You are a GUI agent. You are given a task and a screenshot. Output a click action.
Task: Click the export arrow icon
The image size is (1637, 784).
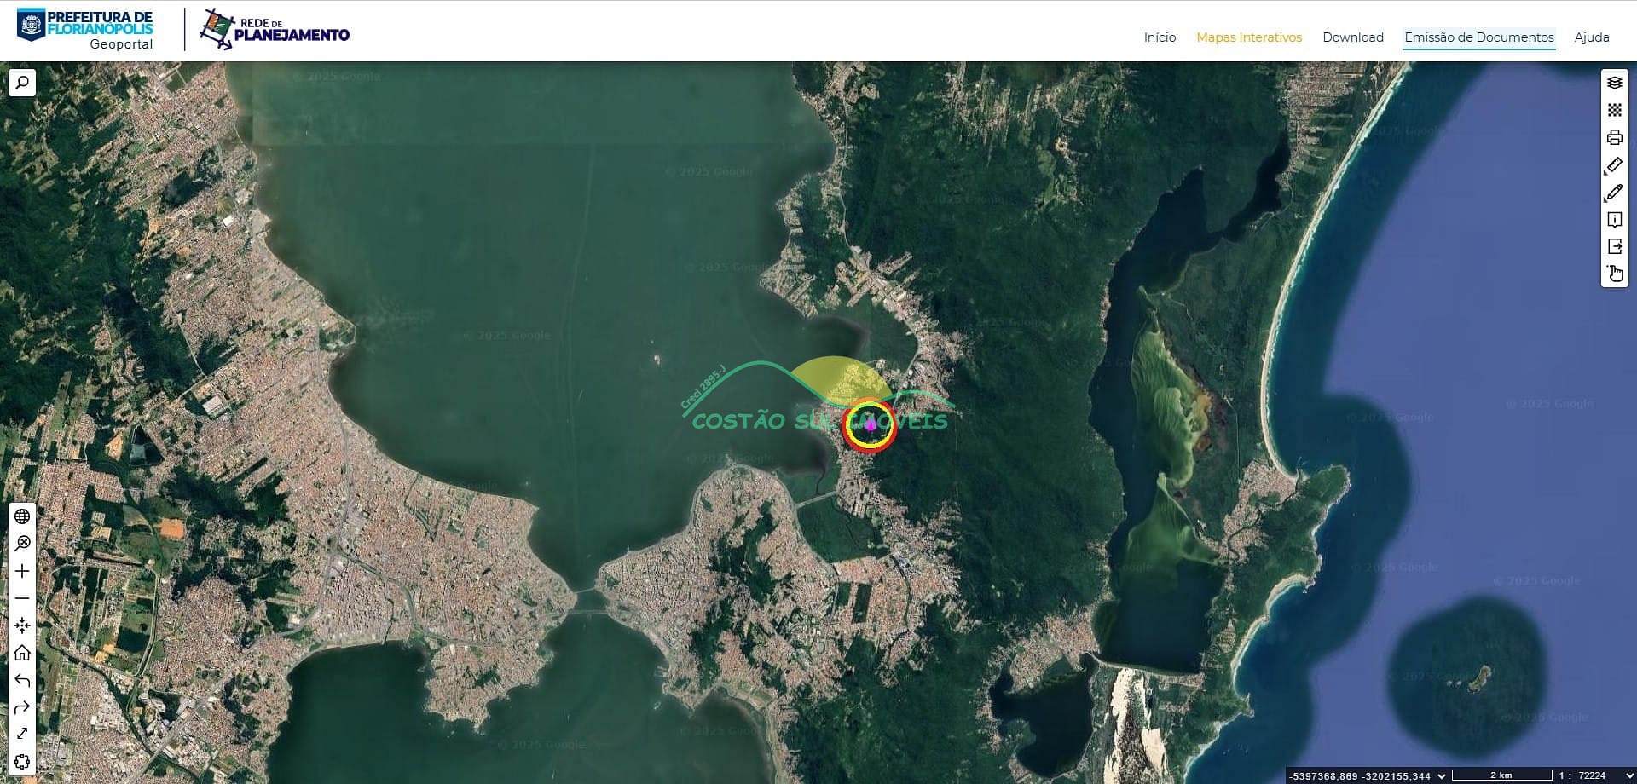click(1614, 246)
